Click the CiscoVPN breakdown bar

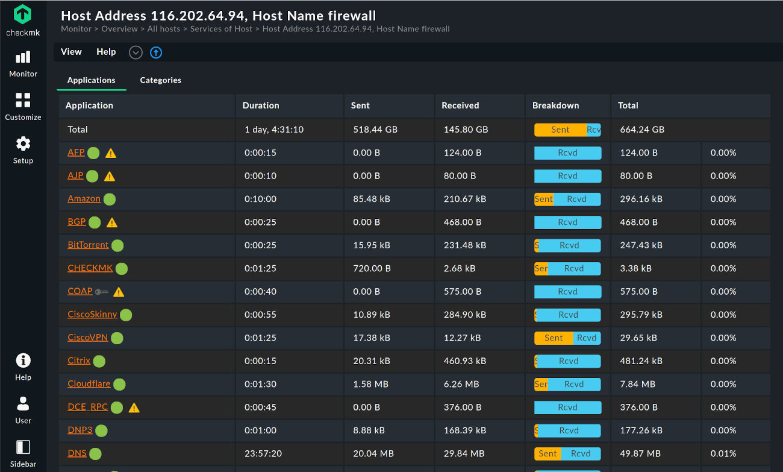click(x=567, y=338)
